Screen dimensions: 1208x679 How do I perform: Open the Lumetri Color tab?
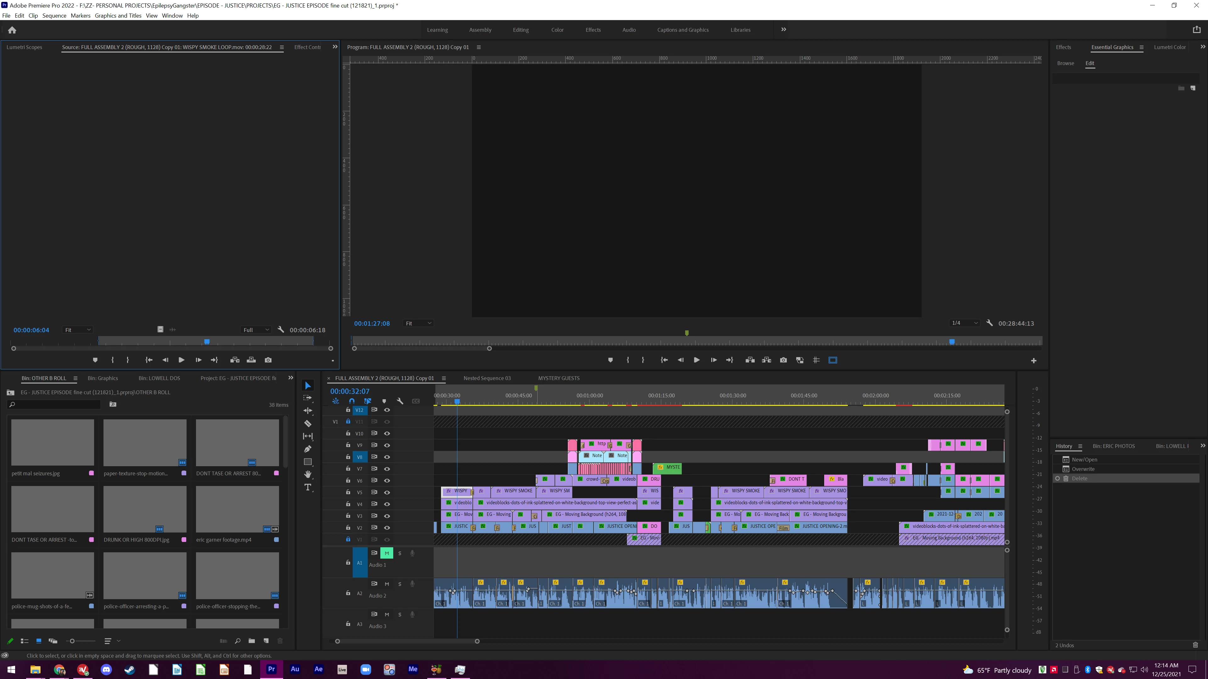1170,47
